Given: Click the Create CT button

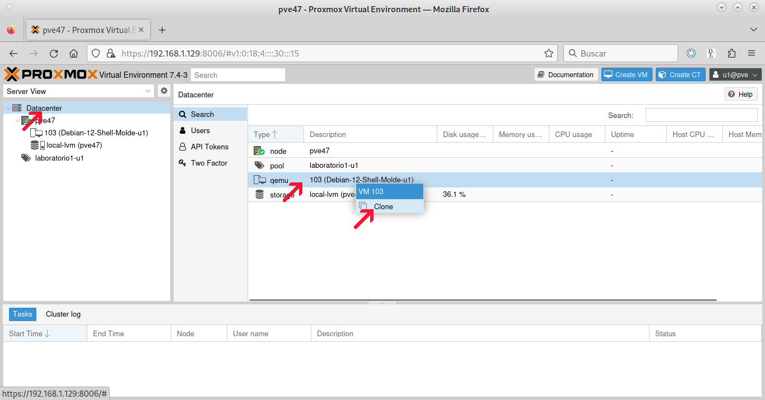Looking at the screenshot, I should [680, 74].
